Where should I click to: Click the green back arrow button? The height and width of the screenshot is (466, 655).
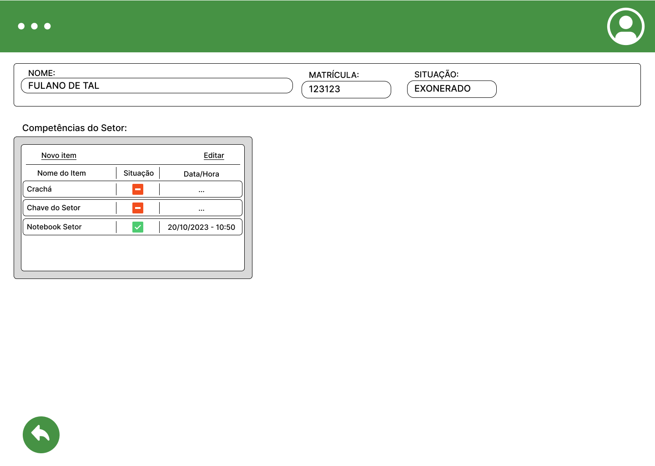[x=41, y=435]
